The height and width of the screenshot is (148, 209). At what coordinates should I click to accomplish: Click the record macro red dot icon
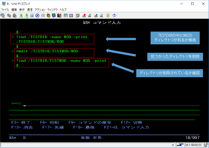pyautogui.click(x=84, y=16)
